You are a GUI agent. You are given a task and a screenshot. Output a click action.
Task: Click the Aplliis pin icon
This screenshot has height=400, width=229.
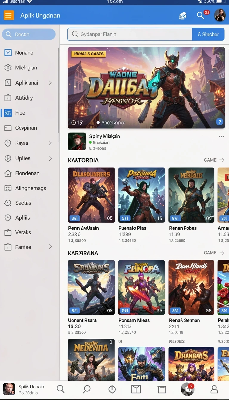point(8,218)
